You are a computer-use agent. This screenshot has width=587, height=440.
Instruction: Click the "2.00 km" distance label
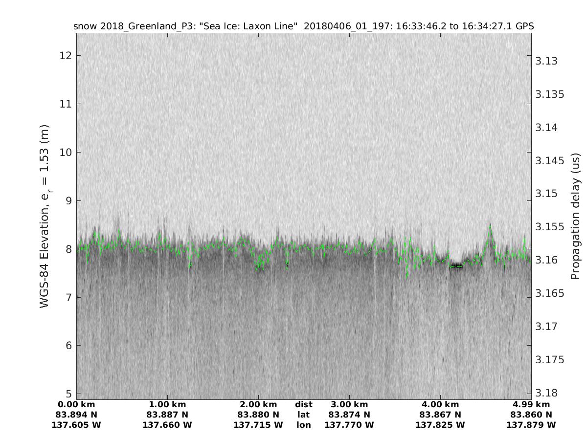click(258, 404)
